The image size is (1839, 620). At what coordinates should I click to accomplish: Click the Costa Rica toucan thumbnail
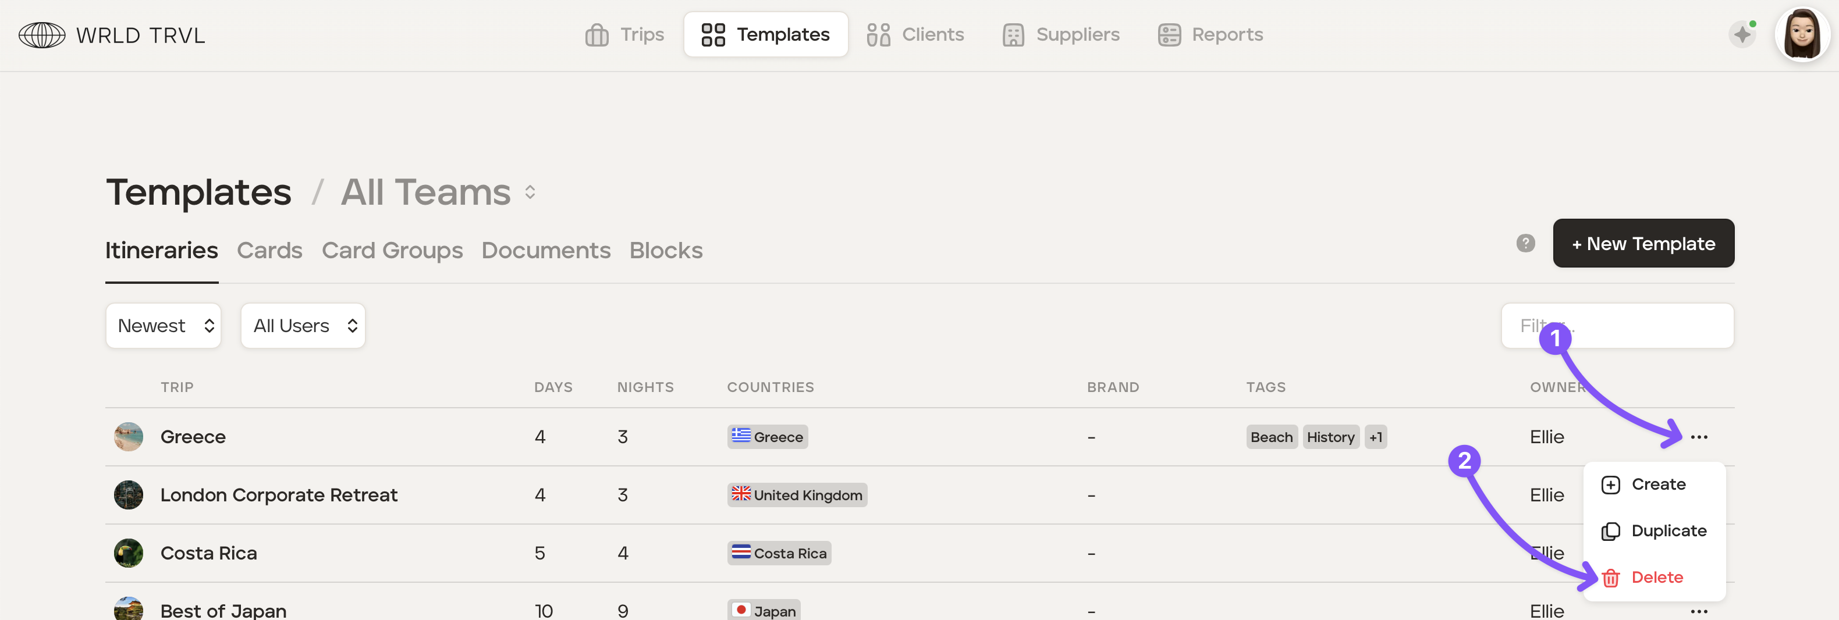point(129,553)
